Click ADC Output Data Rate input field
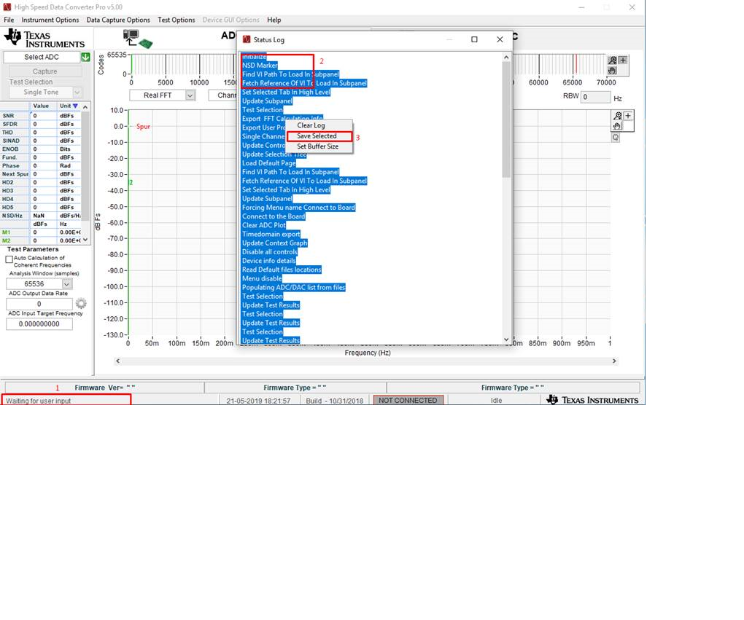The height and width of the screenshot is (620, 744). pyautogui.click(x=39, y=304)
